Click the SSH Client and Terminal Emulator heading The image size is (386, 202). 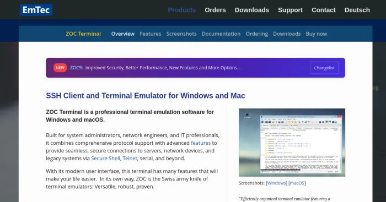point(146,96)
